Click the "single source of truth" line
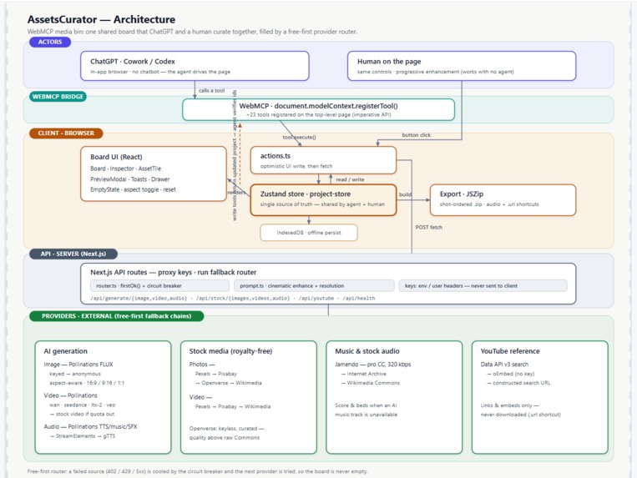The height and width of the screenshot is (478, 637). pos(322,204)
